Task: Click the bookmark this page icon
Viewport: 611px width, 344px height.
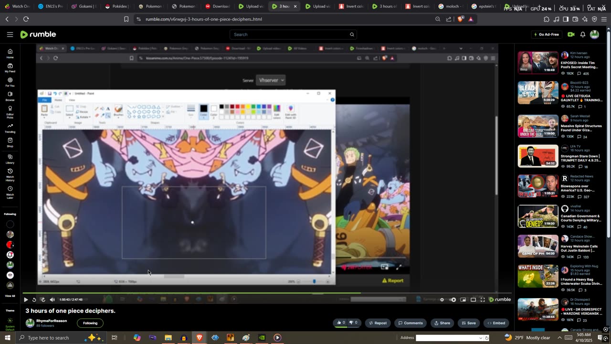Action: [126, 19]
